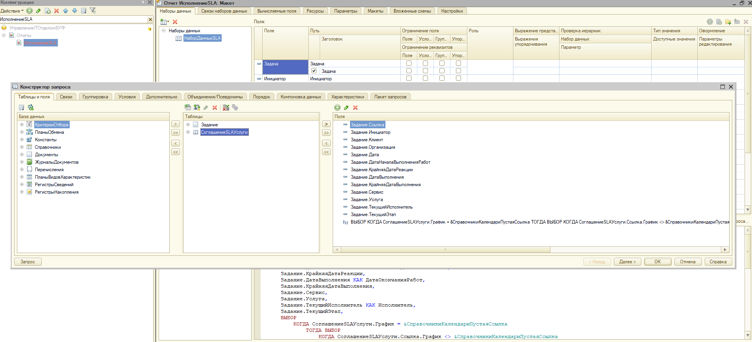Image resolution: width=752 pixels, height=342 pixels.
Task: Click the add table icon in Таблицы toolbar
Action: pos(188,107)
